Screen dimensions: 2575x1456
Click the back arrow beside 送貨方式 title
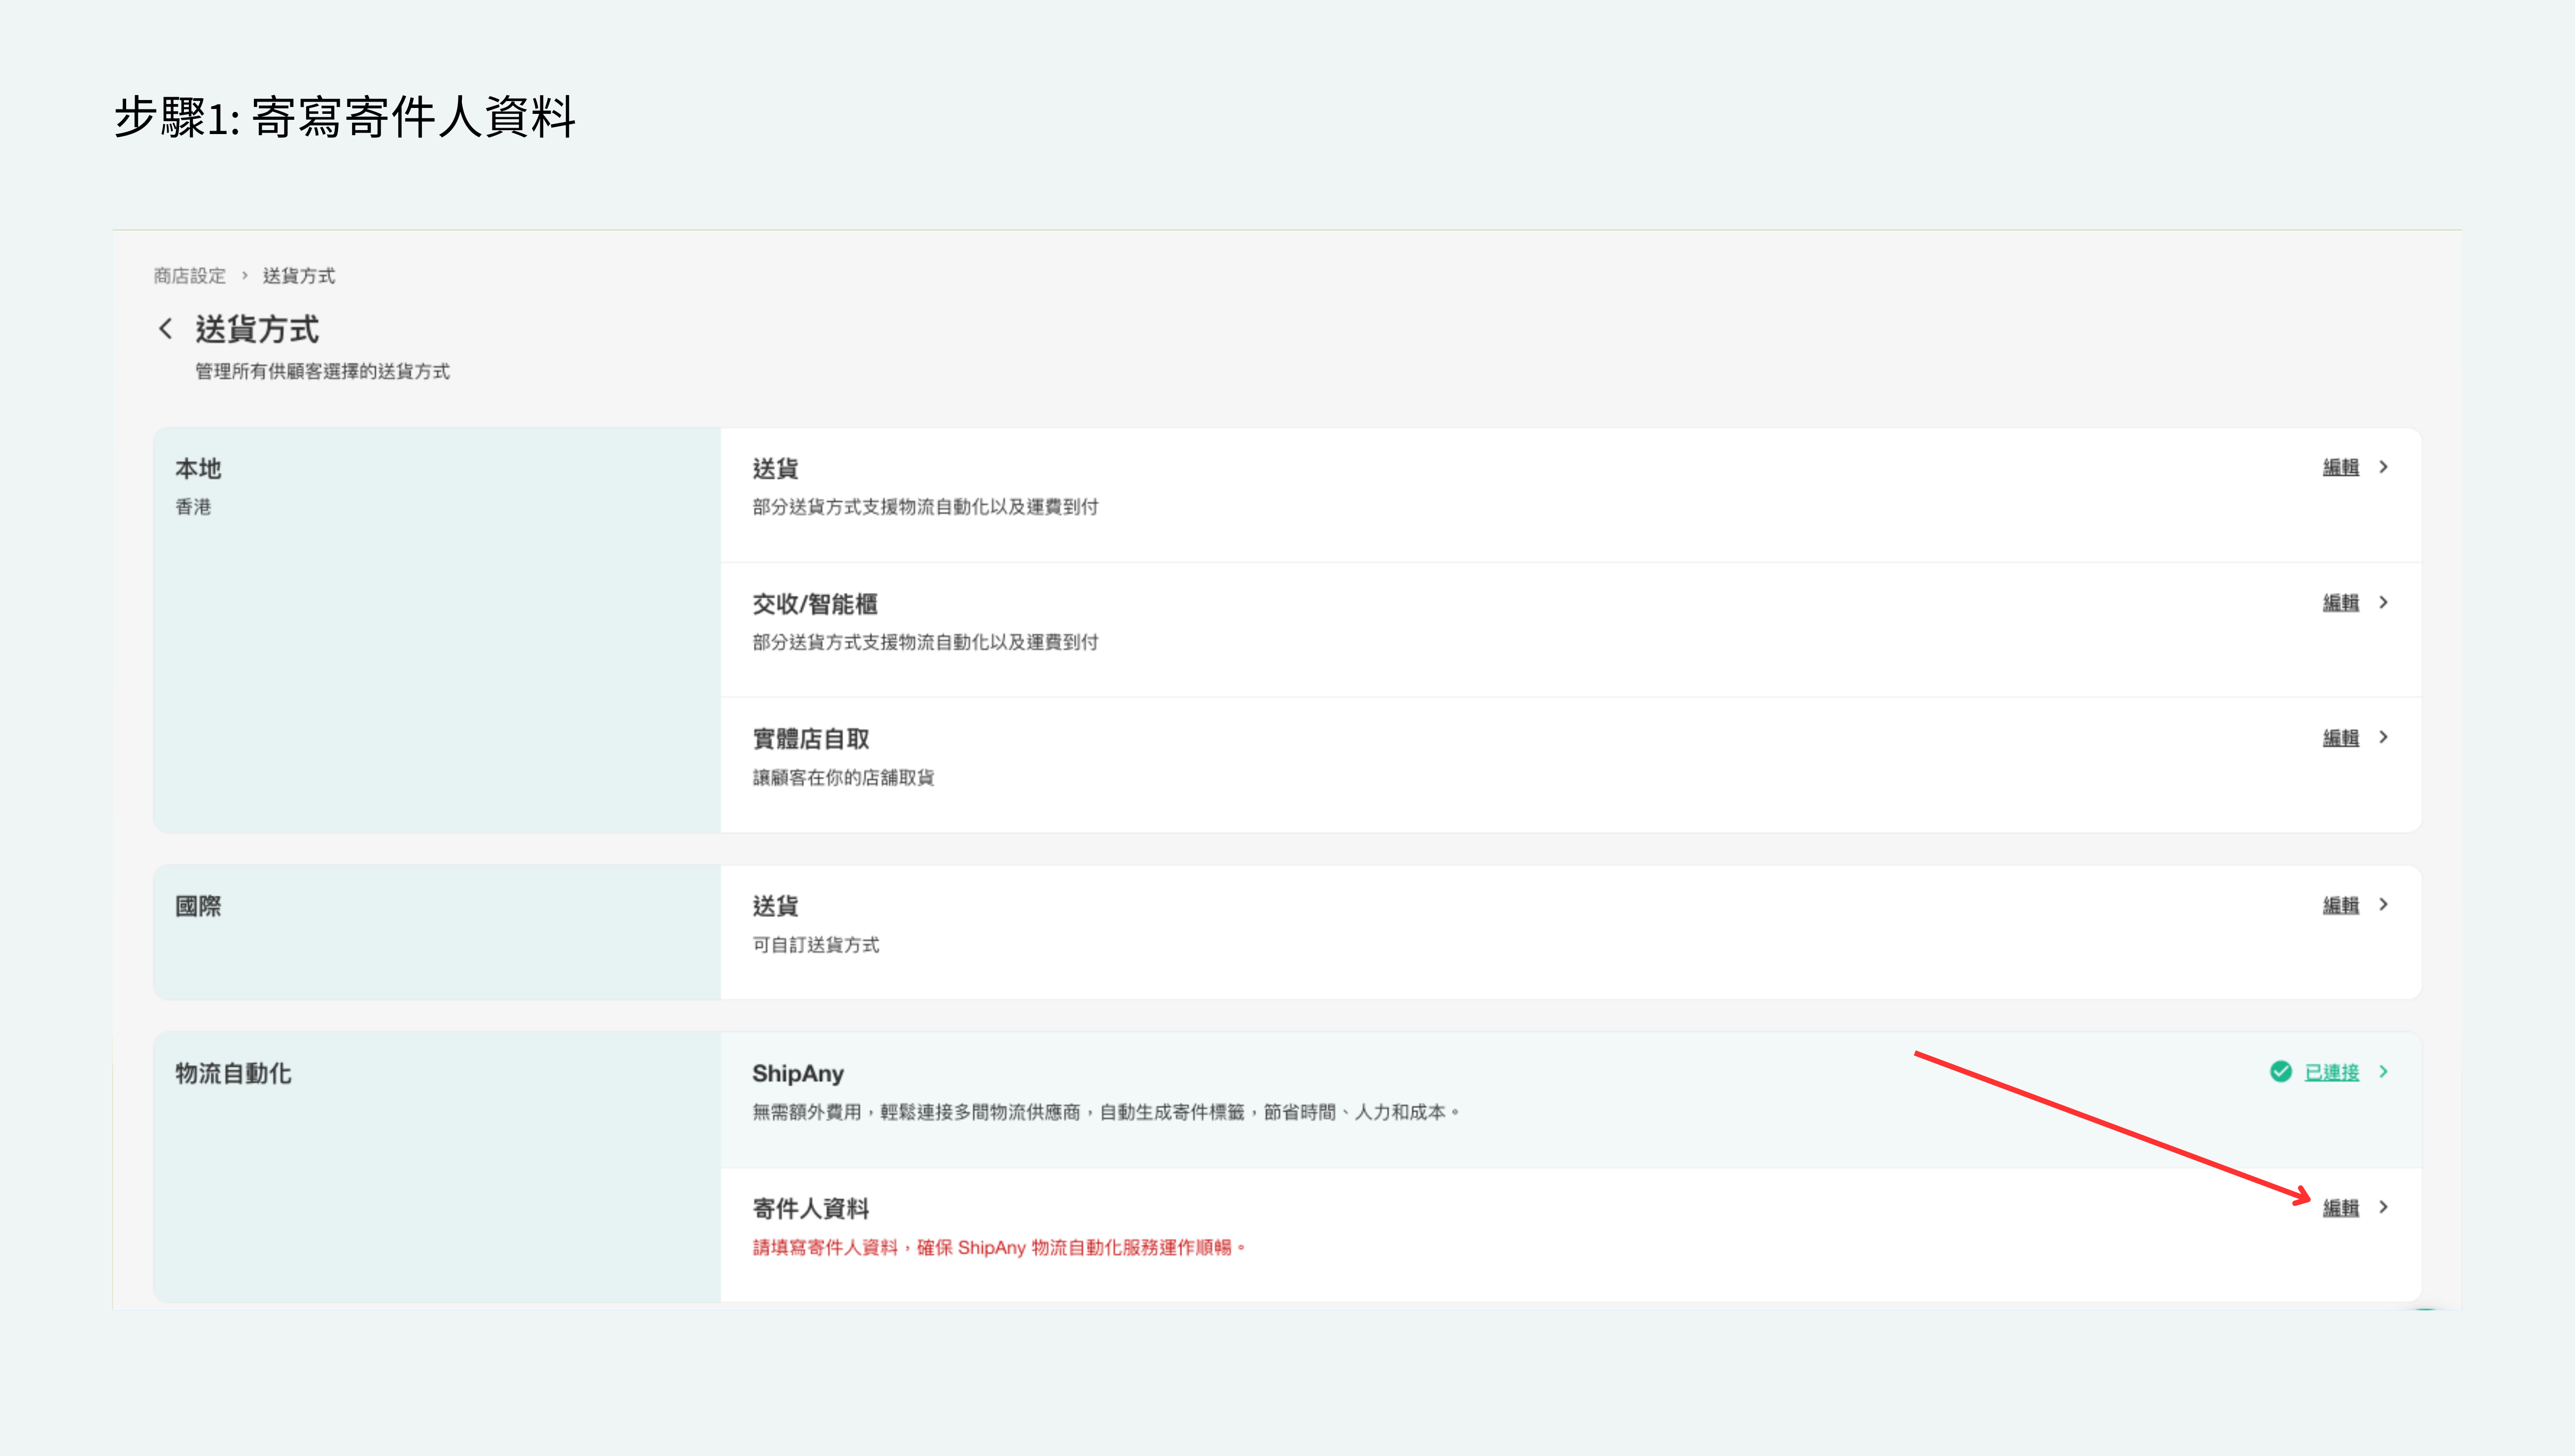coord(166,328)
